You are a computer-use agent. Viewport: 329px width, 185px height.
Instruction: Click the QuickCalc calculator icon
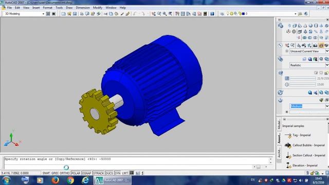[205, 14]
